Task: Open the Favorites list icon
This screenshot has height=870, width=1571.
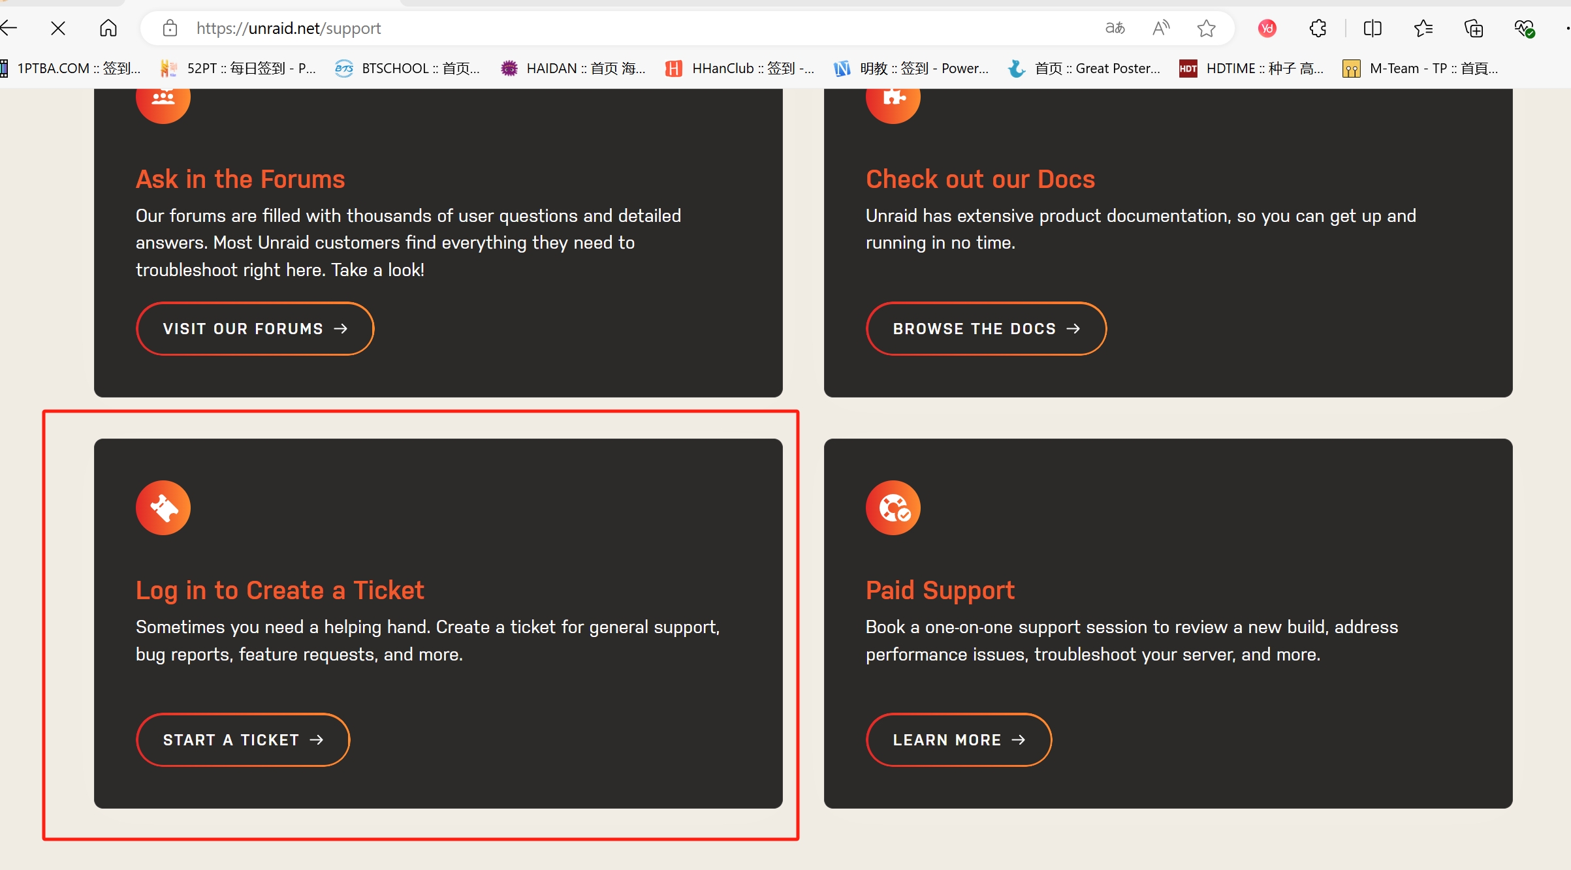Action: [x=1423, y=28]
